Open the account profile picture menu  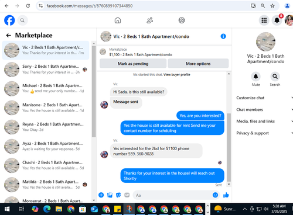click(289, 20)
